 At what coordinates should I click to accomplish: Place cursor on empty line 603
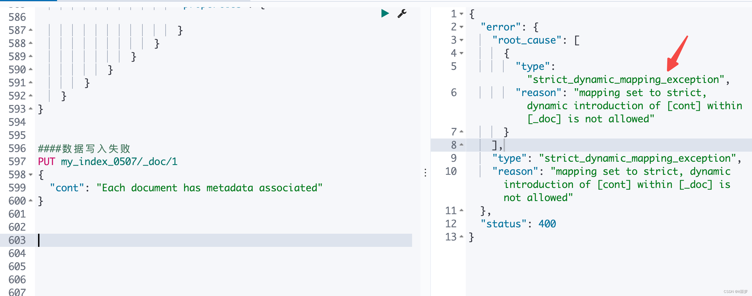coord(223,240)
